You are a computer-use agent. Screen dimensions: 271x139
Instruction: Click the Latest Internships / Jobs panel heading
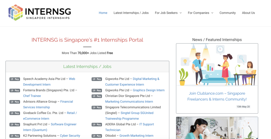coord(87,67)
